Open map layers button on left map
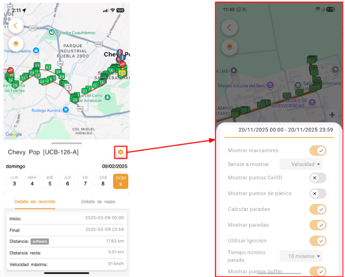 tap(16, 44)
